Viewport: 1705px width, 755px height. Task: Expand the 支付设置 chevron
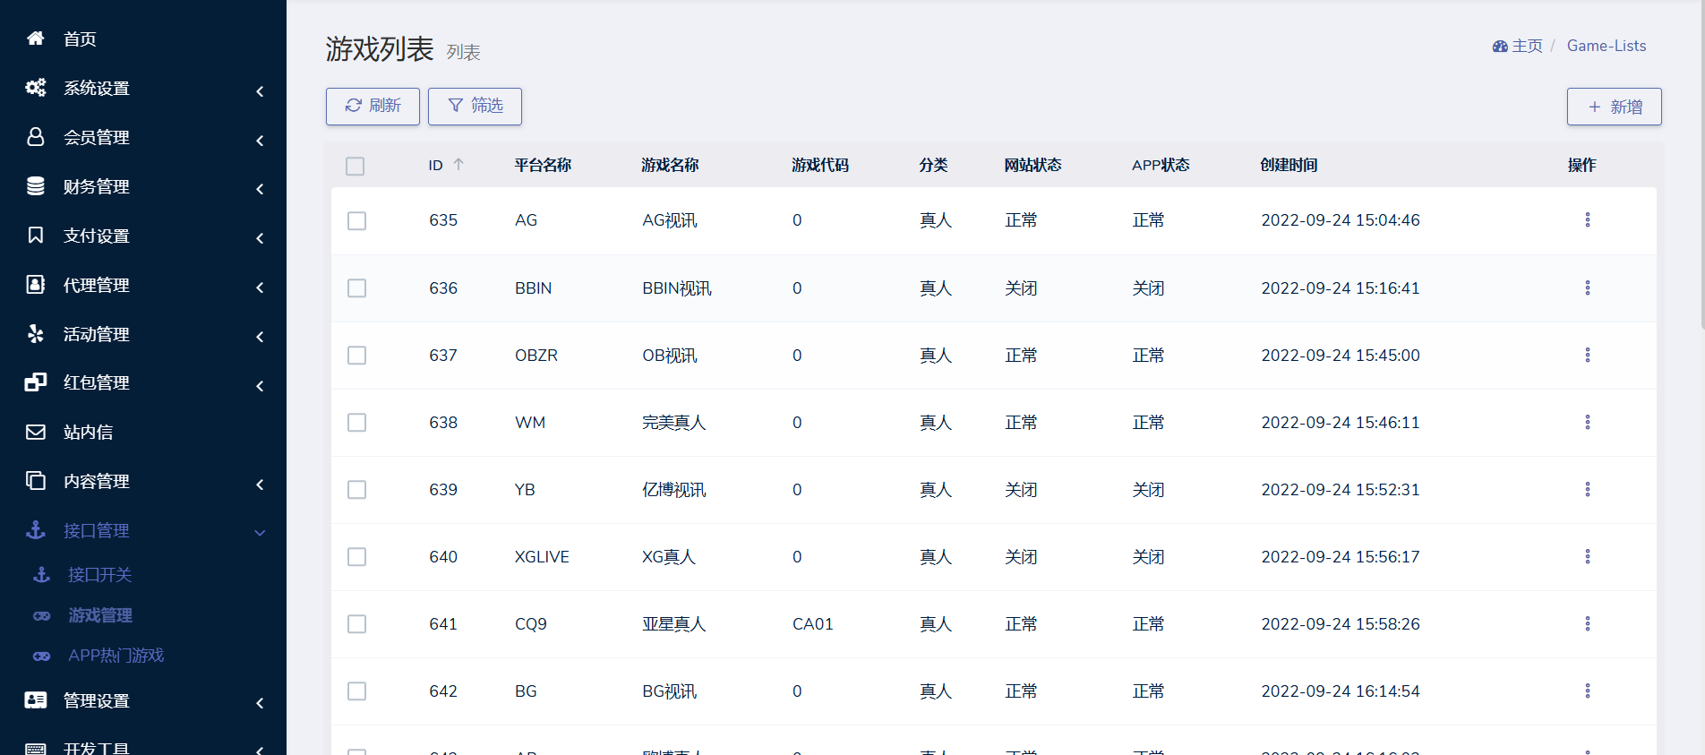point(260,238)
